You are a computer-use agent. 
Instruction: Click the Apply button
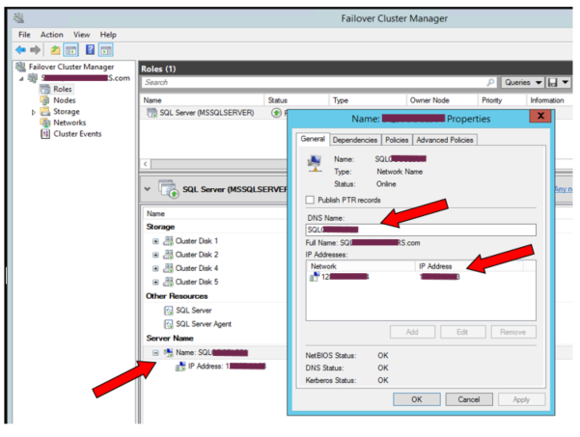pyautogui.click(x=521, y=399)
